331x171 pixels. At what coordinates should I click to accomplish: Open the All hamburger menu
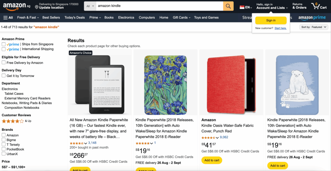point(8,17)
